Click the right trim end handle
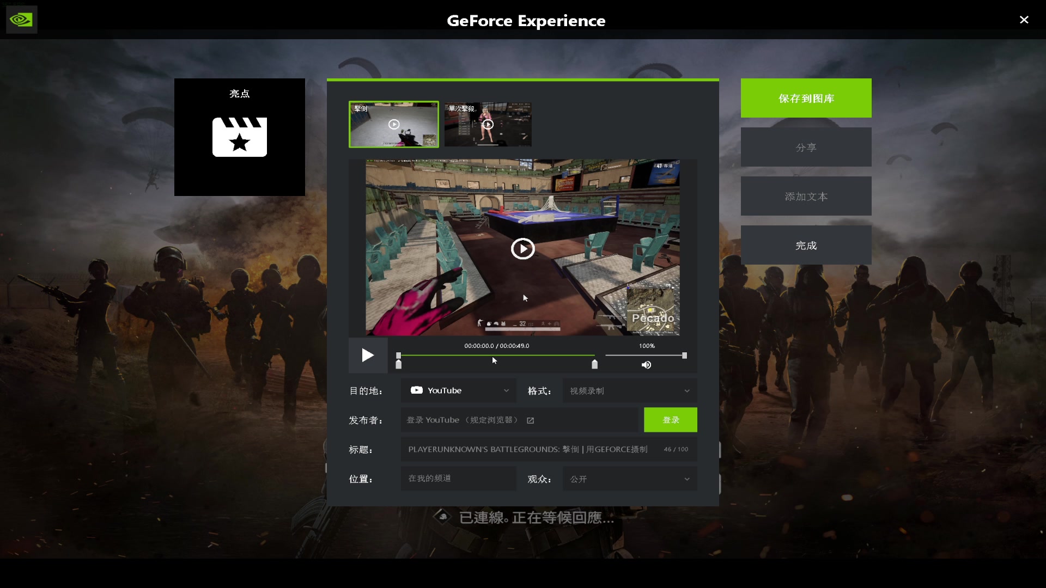 594,364
